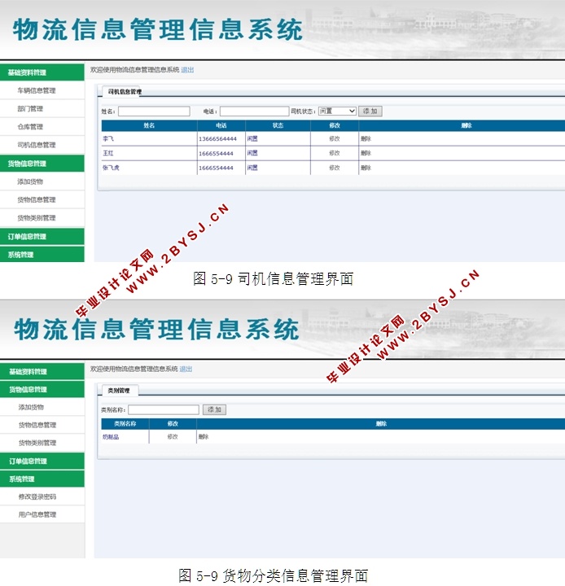Collapse 系统管理 section in category management screen

(42, 479)
